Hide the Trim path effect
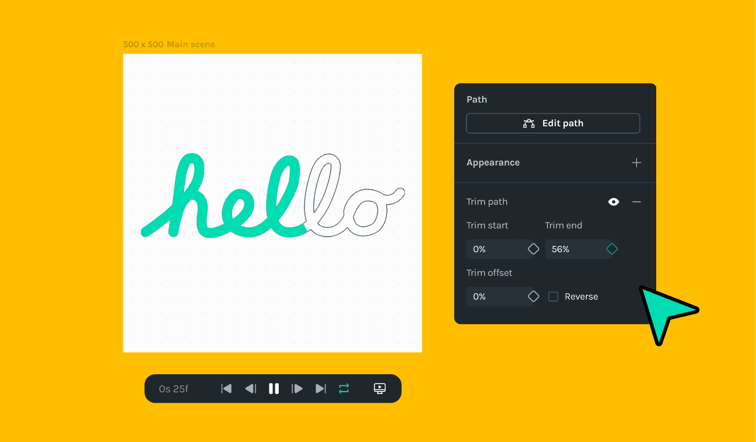Viewport: 756px width, 442px height. [613, 201]
